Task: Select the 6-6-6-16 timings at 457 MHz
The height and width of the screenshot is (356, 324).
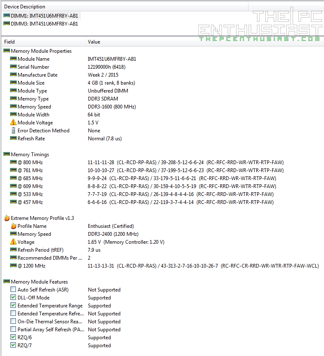Action: tap(180, 202)
